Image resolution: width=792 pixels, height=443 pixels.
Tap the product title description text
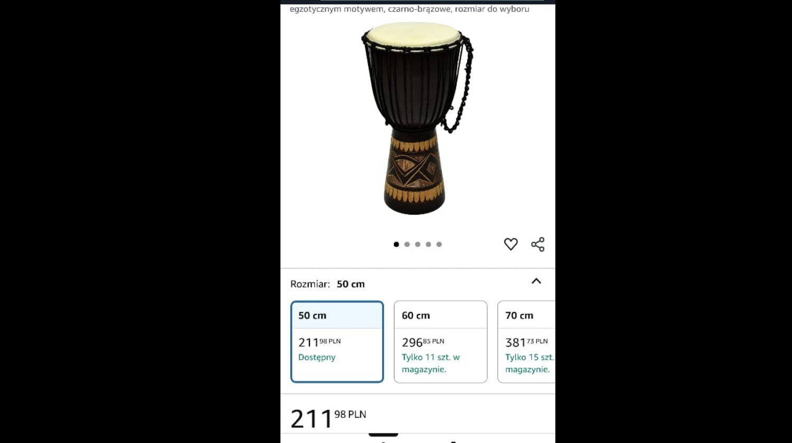pyautogui.click(x=410, y=9)
